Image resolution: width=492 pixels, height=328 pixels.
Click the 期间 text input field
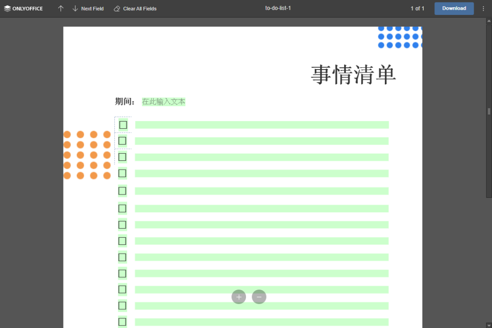click(x=163, y=101)
